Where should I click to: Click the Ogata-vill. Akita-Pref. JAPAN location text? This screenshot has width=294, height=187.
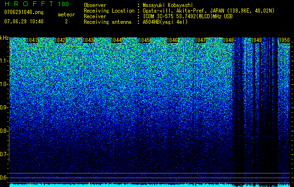208,11
